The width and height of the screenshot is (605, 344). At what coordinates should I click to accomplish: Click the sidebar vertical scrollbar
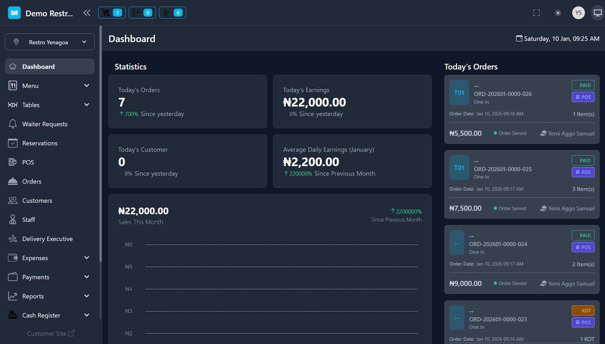(101, 143)
